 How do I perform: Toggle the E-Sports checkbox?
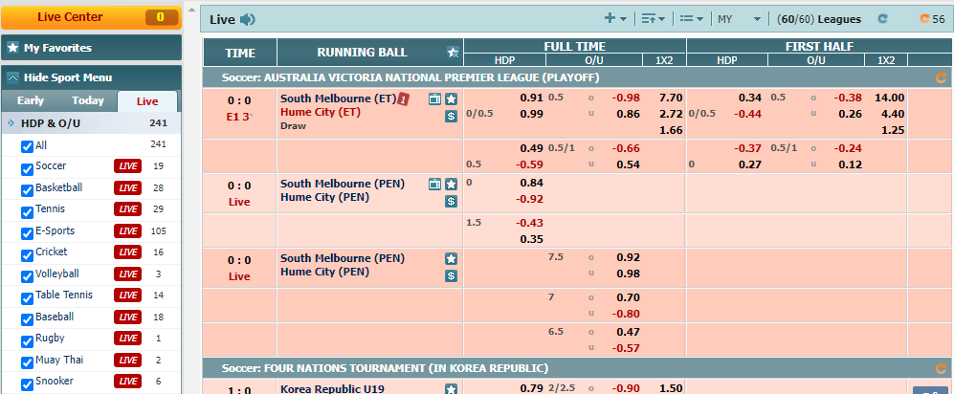[27, 231]
